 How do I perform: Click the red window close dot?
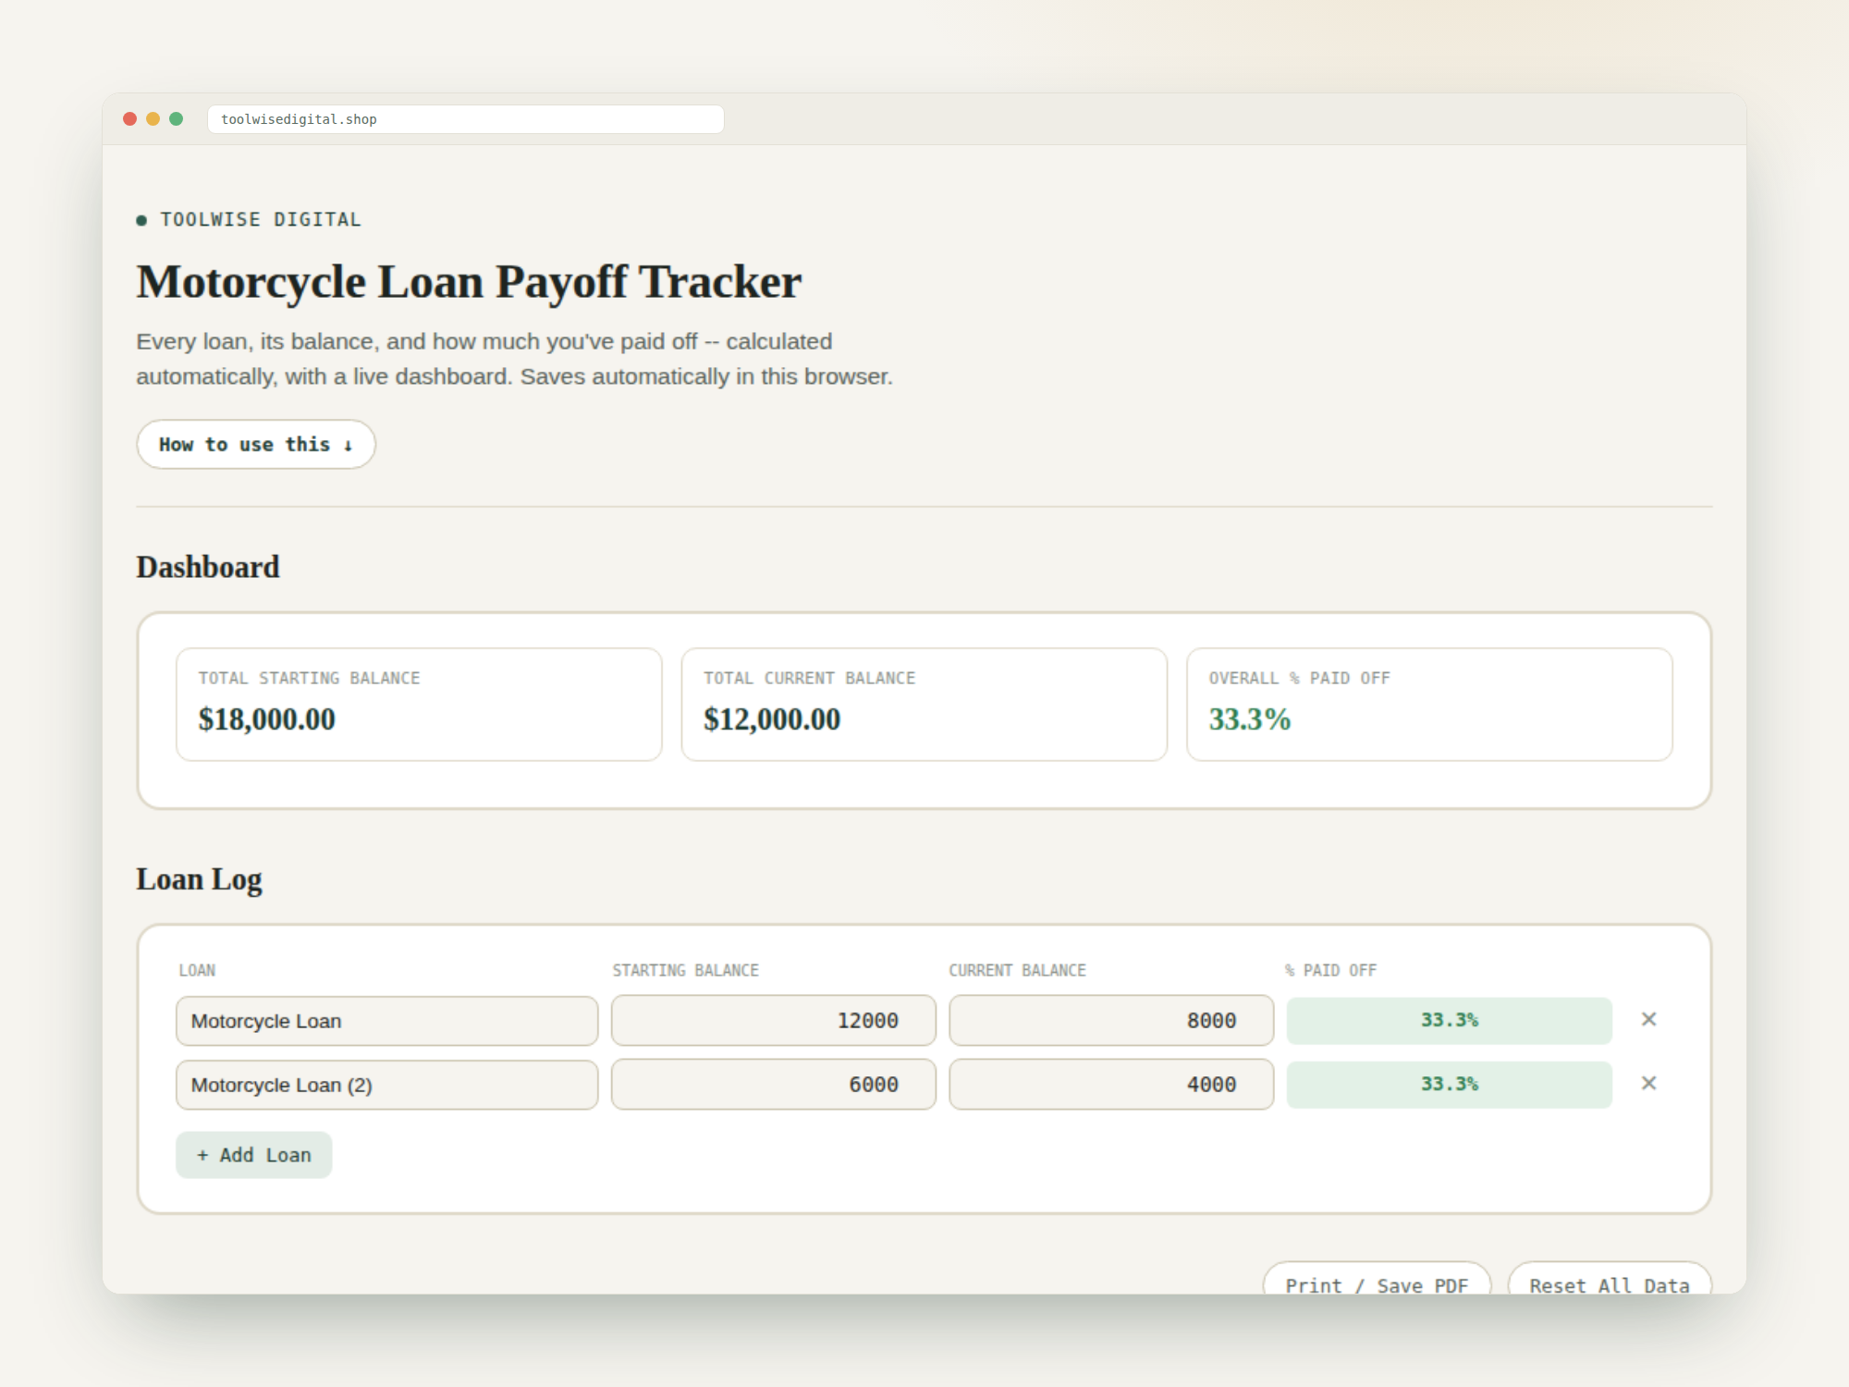130,119
